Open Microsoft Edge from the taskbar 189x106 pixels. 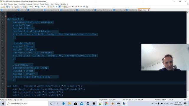coord(63,103)
